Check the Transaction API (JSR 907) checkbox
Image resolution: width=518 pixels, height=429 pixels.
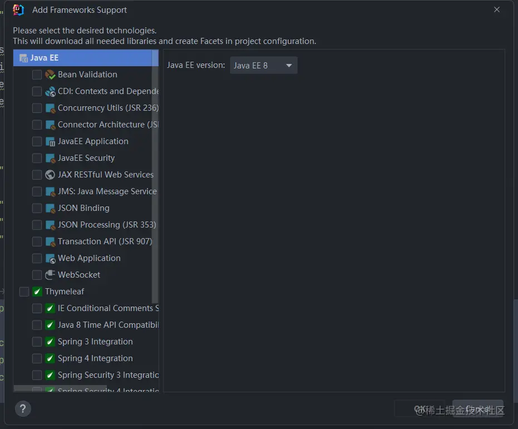pos(37,241)
